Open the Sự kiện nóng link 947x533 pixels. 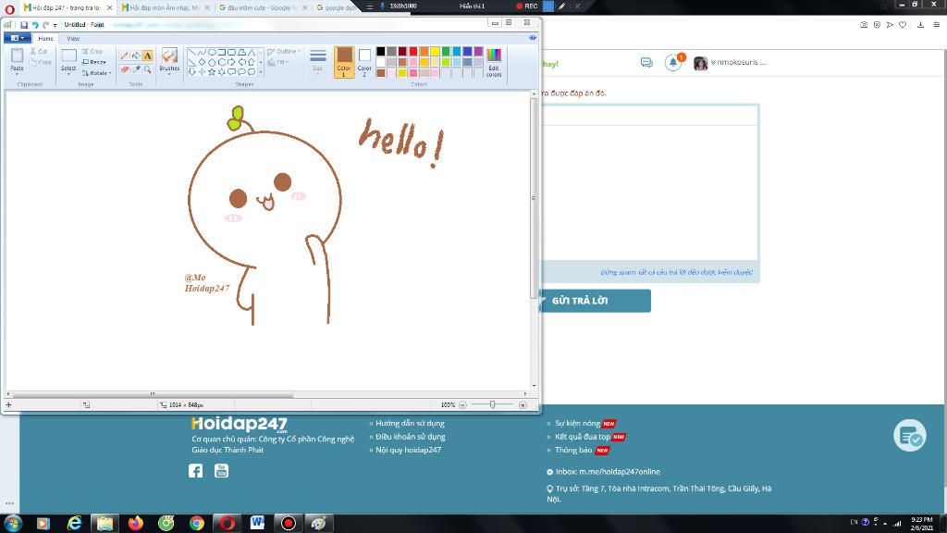pos(578,423)
